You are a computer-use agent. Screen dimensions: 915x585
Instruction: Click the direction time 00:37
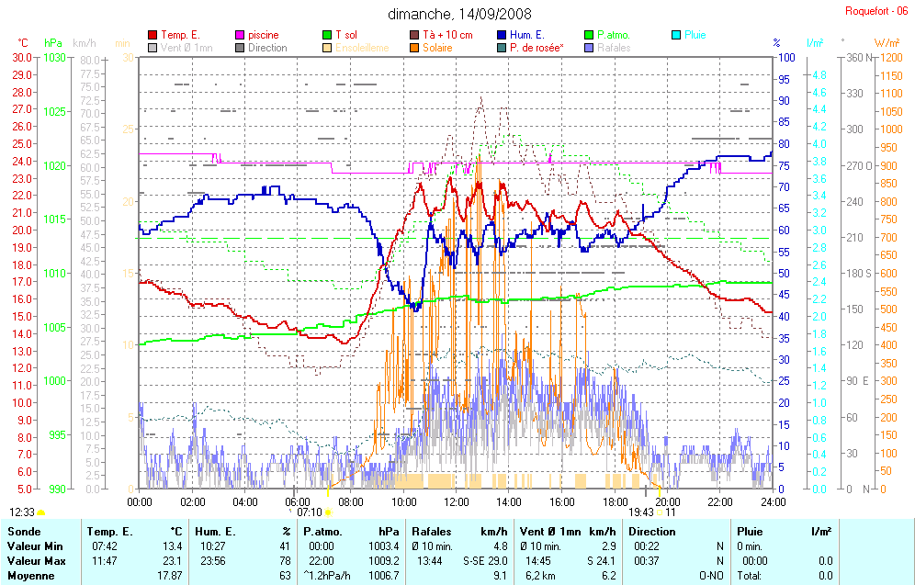[647, 561]
